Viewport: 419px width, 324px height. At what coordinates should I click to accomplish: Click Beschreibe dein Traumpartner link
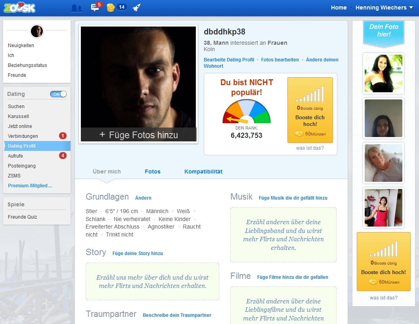(177, 315)
